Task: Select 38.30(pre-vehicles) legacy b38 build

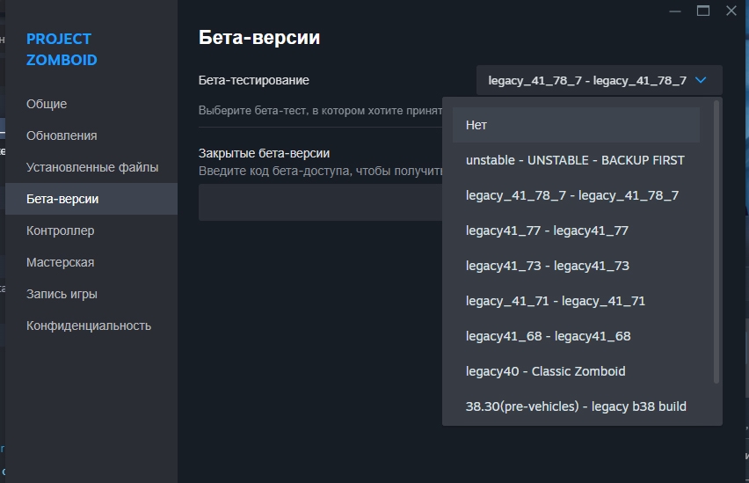Action: [576, 406]
